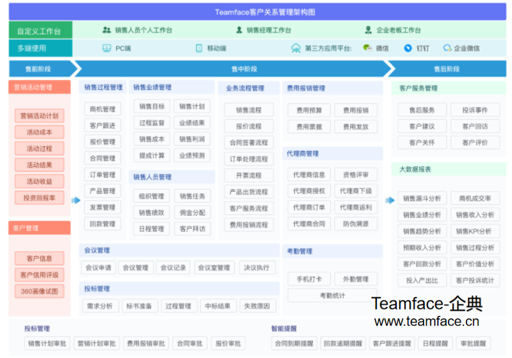The height and width of the screenshot is (358, 512).
Task: Click the Teamface客户关系管理架构图 title bar
Action: tap(257, 12)
